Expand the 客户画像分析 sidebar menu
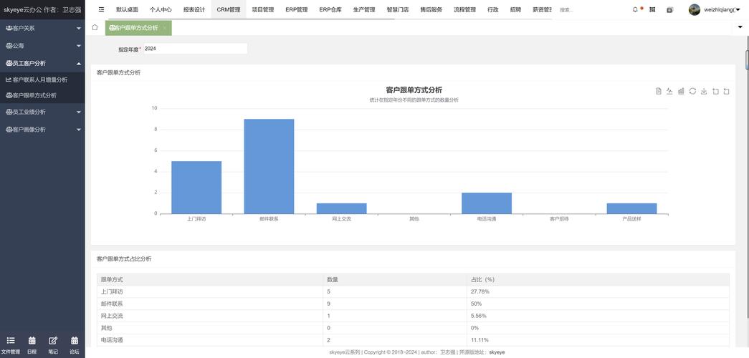This screenshot has height=358, width=749. [42, 130]
